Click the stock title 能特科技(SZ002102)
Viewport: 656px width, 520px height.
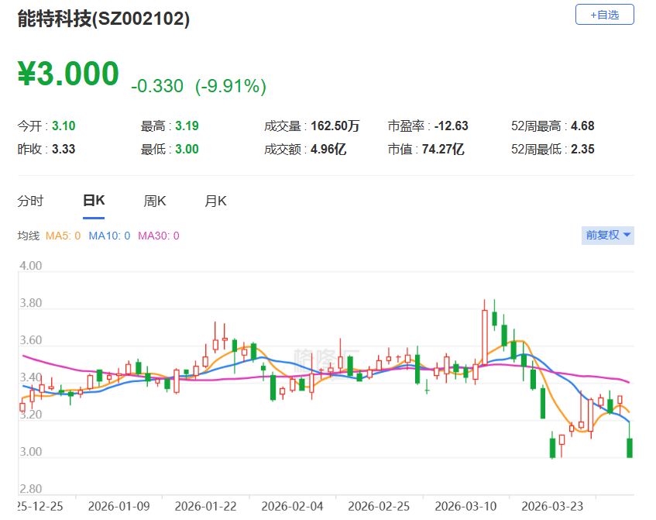[x=103, y=19]
